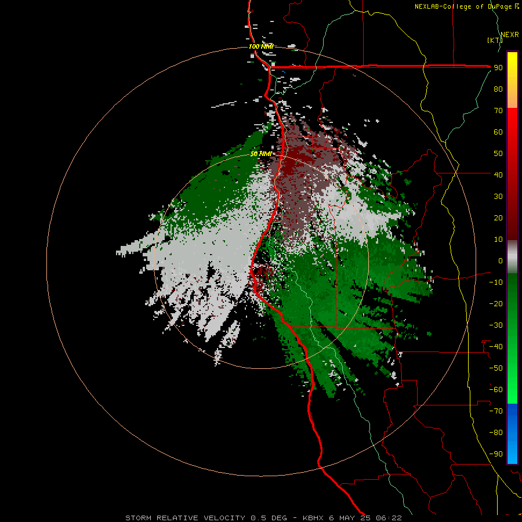Select the -60 value on velocity scale
522x522 pixels.
click(496, 390)
